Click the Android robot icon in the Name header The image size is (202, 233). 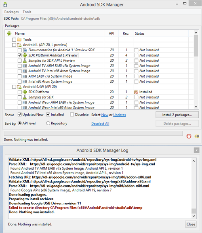click(x=9, y=33)
